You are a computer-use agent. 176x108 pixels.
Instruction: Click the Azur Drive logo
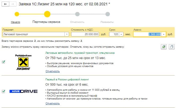[x=24, y=91]
